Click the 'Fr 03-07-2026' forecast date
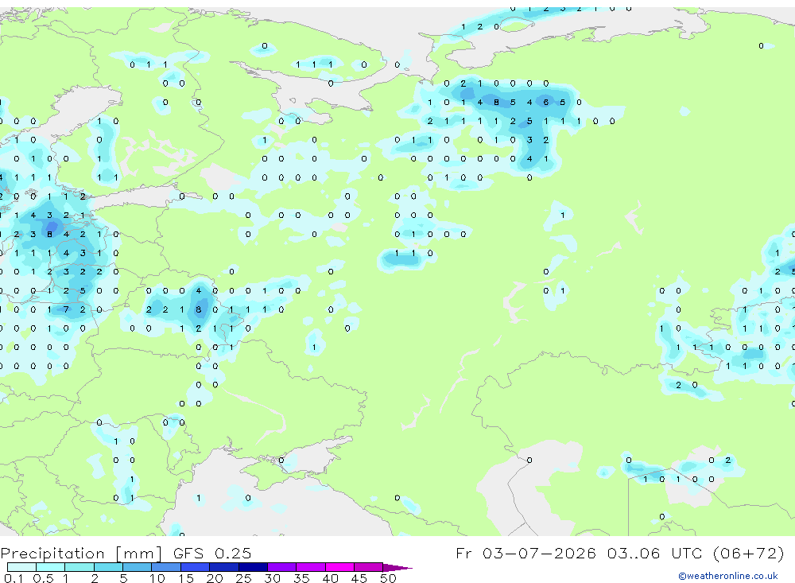The width and height of the screenshot is (795, 583). (525, 553)
